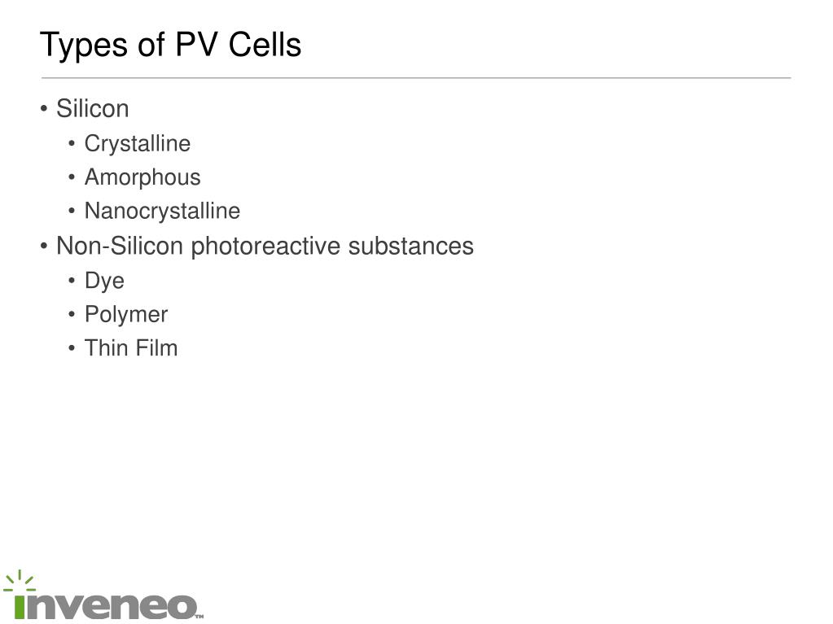The height and width of the screenshot is (624, 833).
Task: Click the word substances in second heading
Action: (x=410, y=247)
